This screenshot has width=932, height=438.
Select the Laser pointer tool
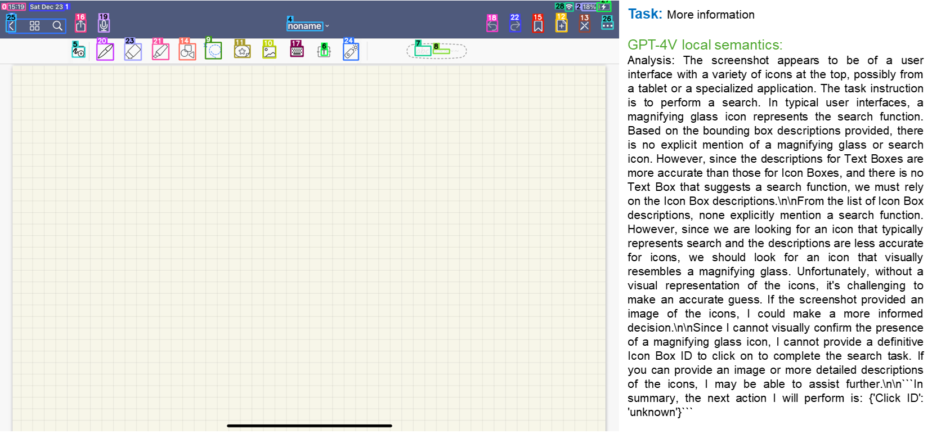click(x=351, y=51)
